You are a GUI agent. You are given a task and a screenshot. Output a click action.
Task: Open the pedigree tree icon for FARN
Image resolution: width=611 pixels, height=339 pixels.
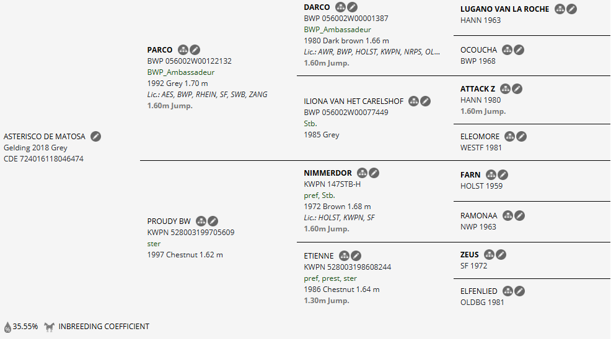point(491,175)
